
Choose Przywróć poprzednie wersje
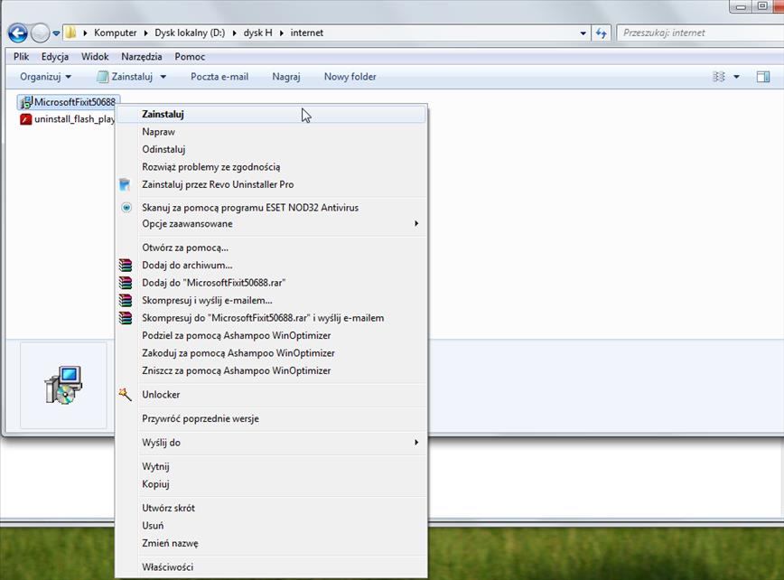271,418
